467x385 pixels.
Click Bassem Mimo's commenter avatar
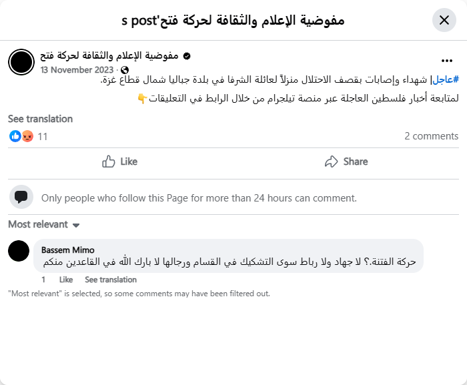tap(19, 252)
